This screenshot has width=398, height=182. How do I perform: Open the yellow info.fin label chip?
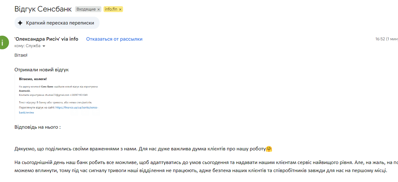[x=111, y=9]
